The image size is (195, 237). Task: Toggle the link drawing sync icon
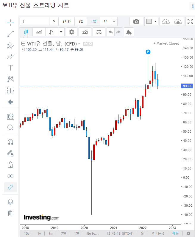point(10,187)
